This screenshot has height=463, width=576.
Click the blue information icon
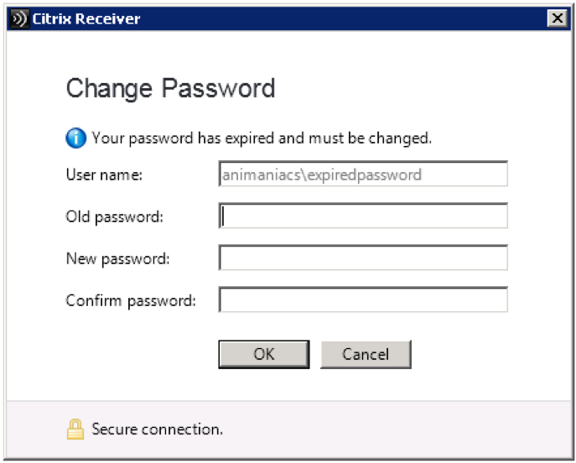click(x=76, y=138)
